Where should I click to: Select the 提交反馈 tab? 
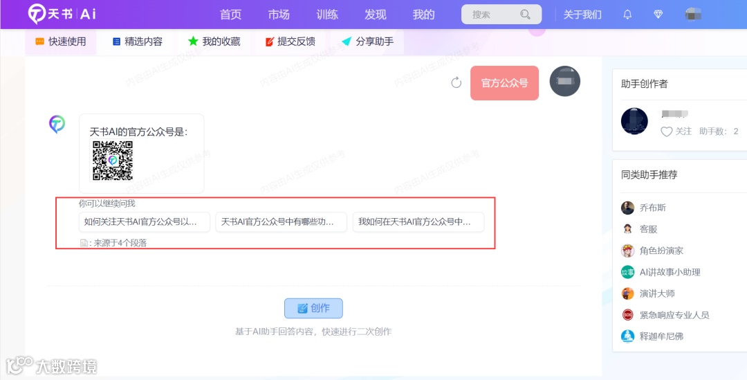click(x=290, y=42)
